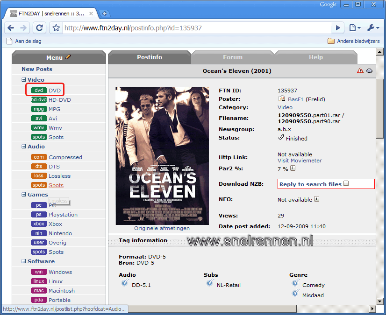Click the browser Forward arrow button
The width and height of the screenshot is (386, 315).
(23, 28)
